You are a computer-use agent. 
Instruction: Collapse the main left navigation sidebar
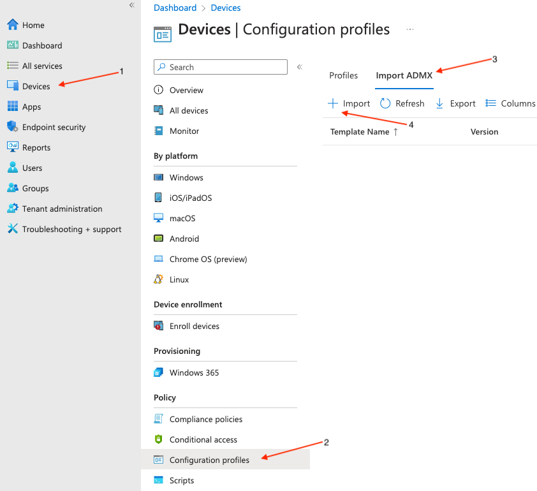[x=132, y=5]
